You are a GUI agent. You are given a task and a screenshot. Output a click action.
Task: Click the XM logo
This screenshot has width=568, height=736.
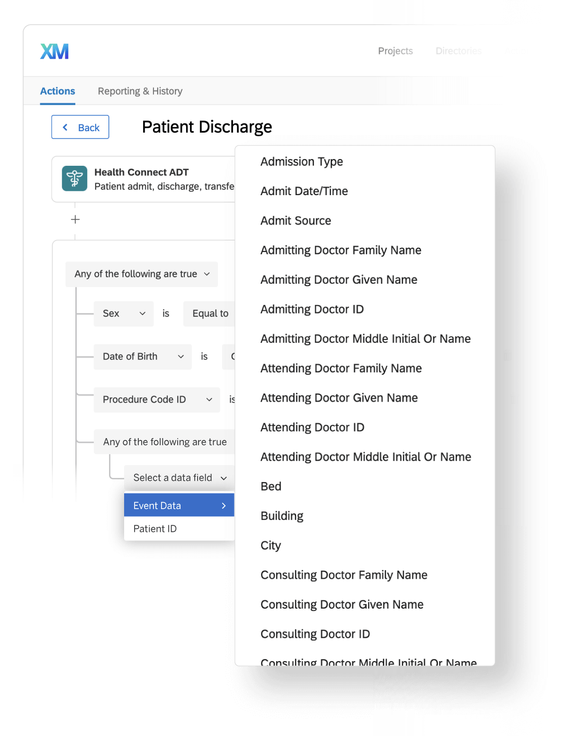pos(54,51)
